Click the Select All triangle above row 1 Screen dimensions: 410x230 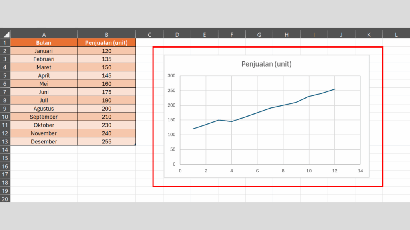point(6,34)
